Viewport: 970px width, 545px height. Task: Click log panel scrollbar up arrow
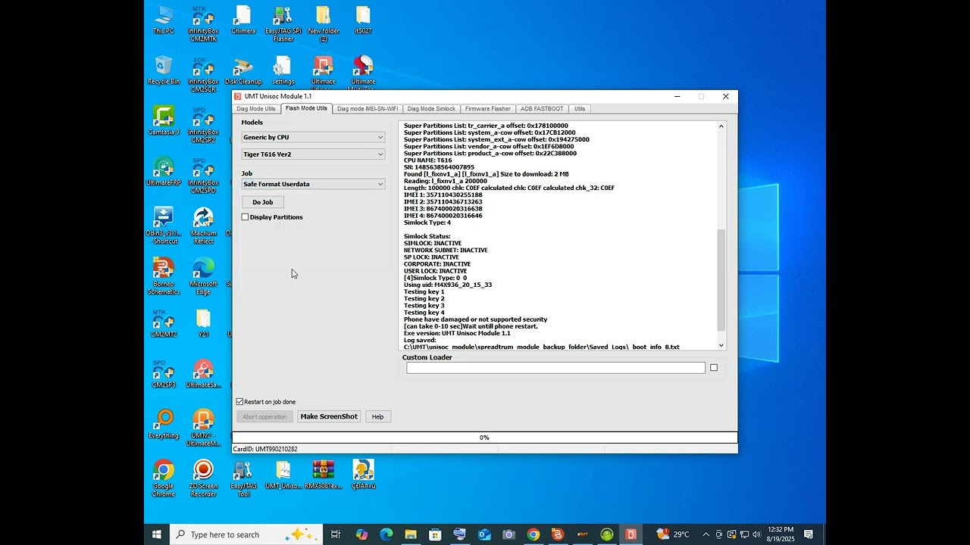tap(721, 126)
